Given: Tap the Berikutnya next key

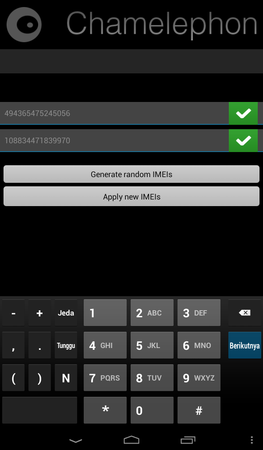Looking at the screenshot, I should pos(245,345).
